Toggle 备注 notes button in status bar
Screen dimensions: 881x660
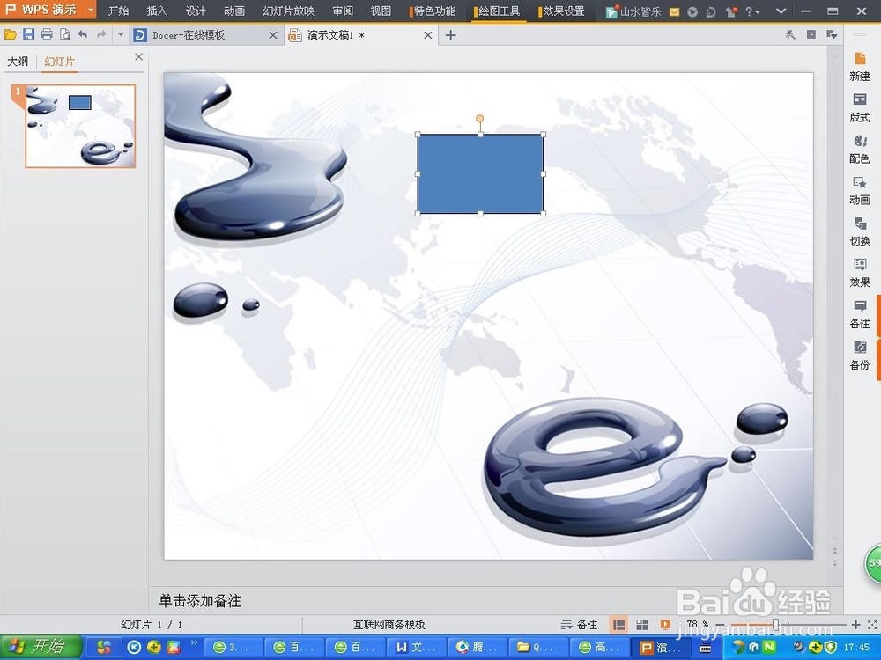[x=580, y=624]
